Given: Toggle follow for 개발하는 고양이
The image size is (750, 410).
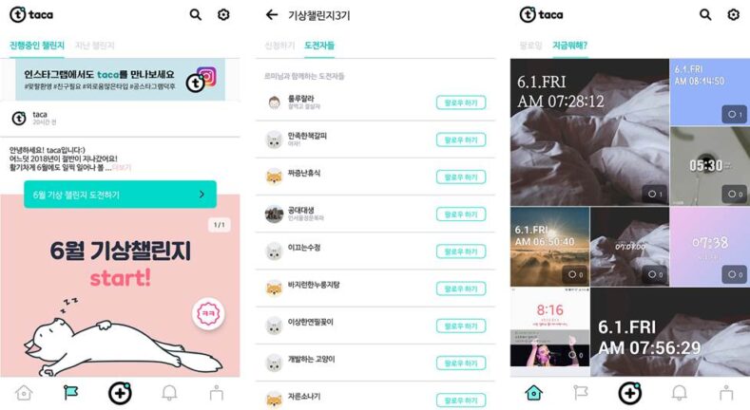Looking at the screenshot, I should [x=461, y=363].
